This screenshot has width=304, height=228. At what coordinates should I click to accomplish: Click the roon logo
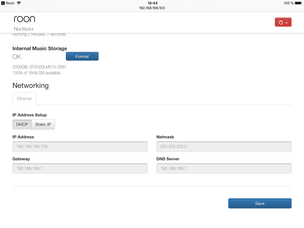(24, 19)
